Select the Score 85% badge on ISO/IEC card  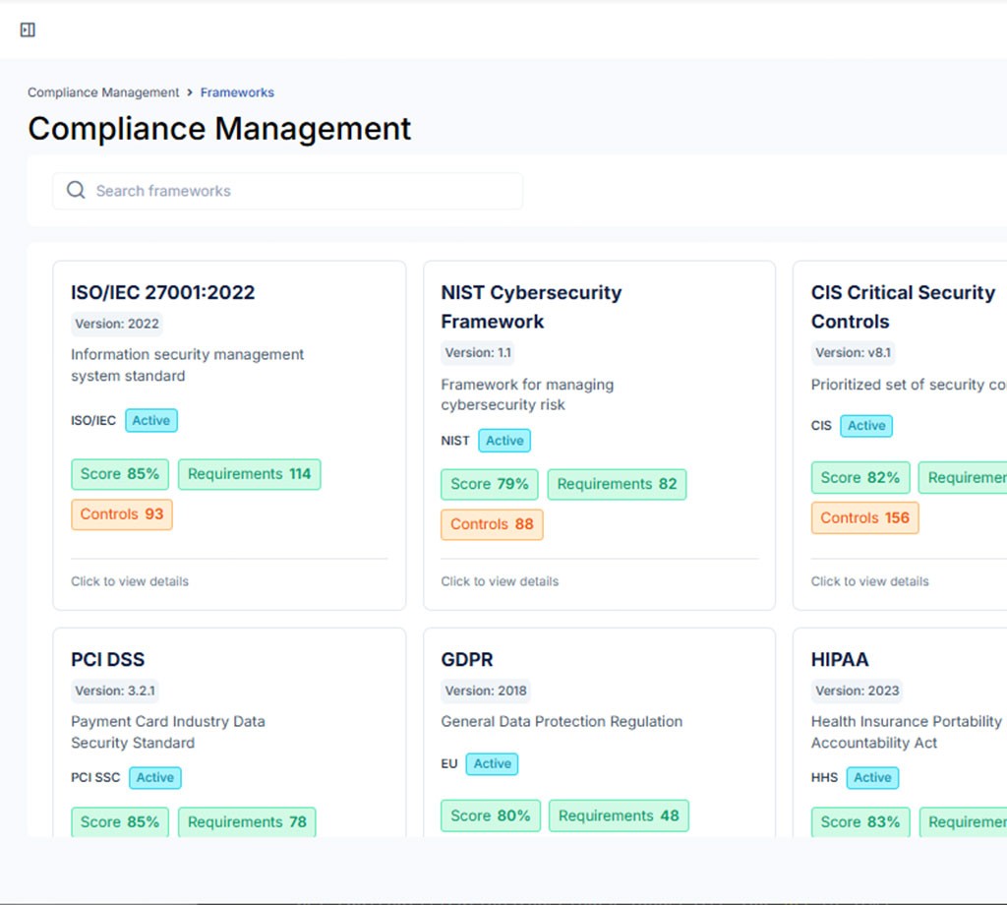pyautogui.click(x=120, y=474)
